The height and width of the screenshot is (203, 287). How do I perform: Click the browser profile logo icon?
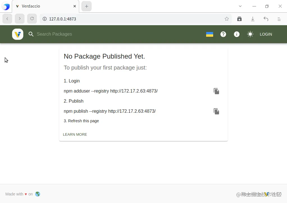coord(6,6)
